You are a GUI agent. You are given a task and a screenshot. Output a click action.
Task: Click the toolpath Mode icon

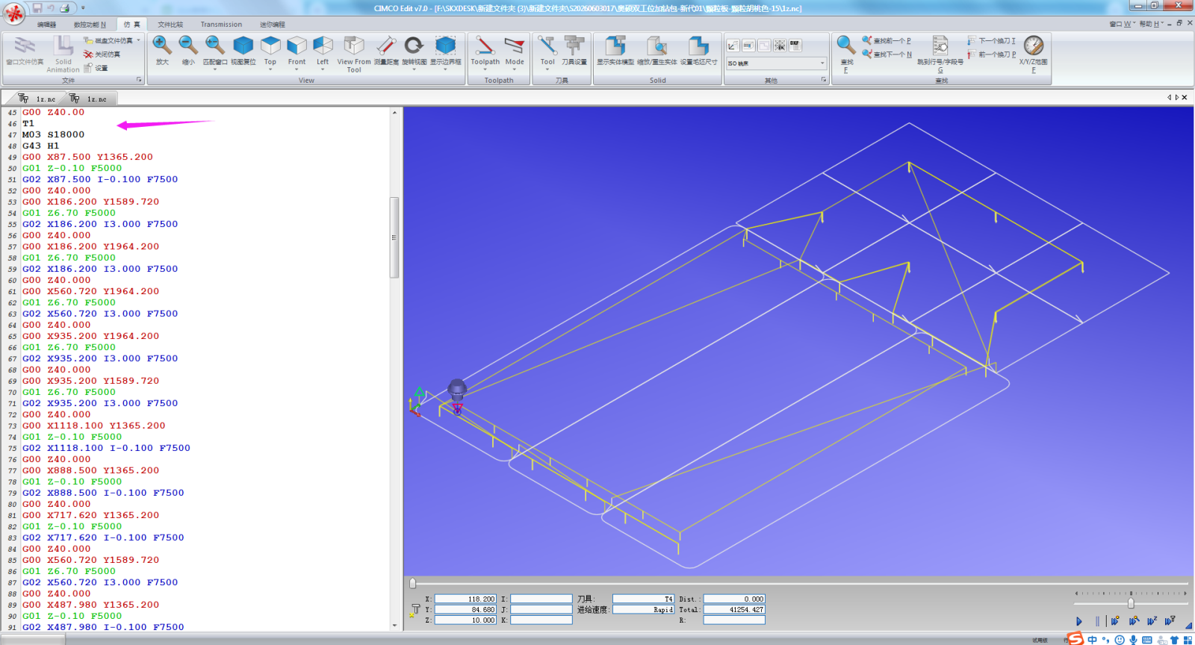[515, 46]
